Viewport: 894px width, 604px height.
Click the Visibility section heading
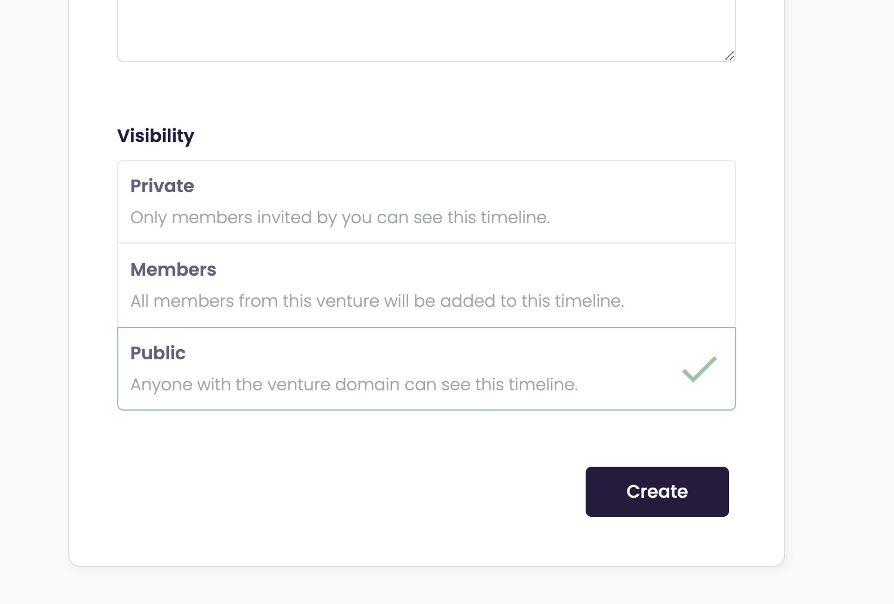pos(155,135)
